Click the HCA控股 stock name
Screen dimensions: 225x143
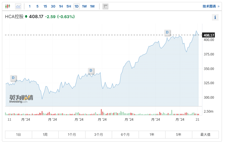14,17
